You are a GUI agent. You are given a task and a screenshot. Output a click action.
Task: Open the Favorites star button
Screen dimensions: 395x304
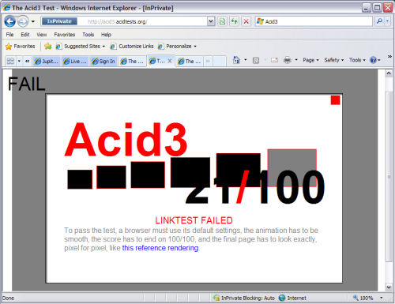click(x=21, y=47)
